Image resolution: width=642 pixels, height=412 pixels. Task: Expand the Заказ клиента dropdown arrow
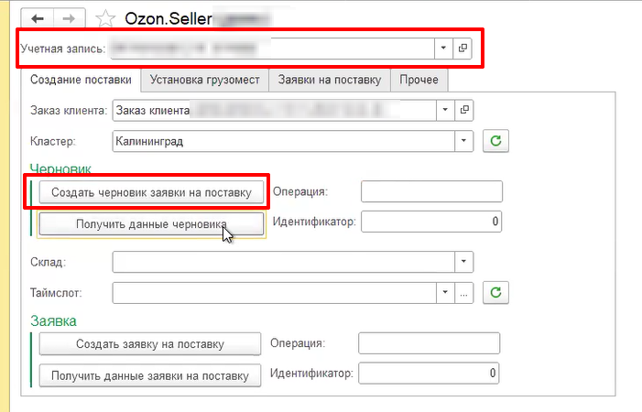(445, 110)
